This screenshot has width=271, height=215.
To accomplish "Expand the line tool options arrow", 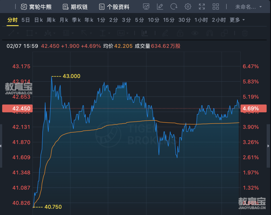I will (x=18, y=33).
